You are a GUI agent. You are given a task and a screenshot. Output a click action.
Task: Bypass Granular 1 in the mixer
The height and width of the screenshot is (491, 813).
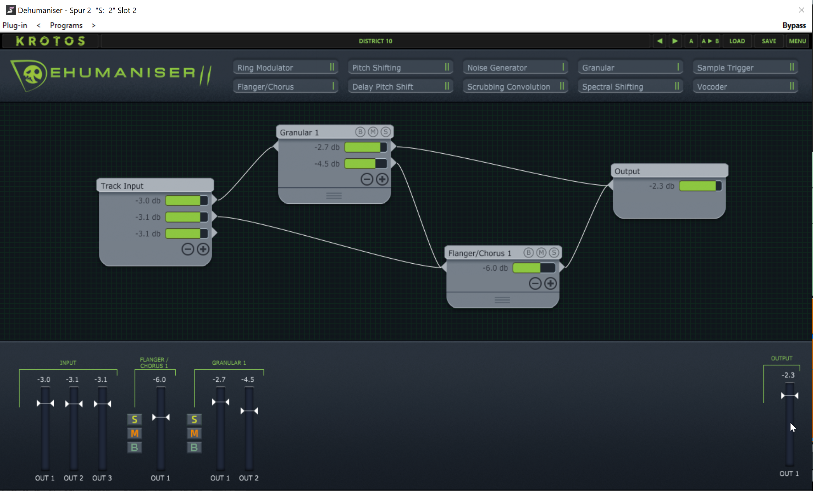tap(194, 447)
